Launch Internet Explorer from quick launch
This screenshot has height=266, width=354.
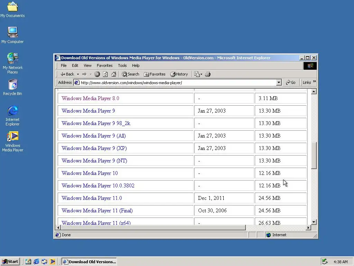click(x=36, y=262)
